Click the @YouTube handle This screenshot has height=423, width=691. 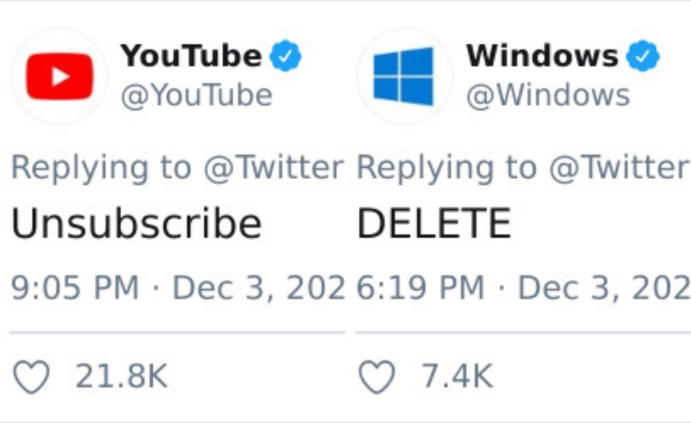point(197,96)
